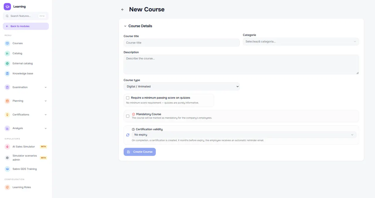Click the Description textarea resize handle
This screenshot has width=375, height=198.
click(357, 73)
